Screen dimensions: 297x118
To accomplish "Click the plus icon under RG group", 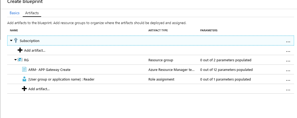I will pyautogui.click(x=24, y=89).
